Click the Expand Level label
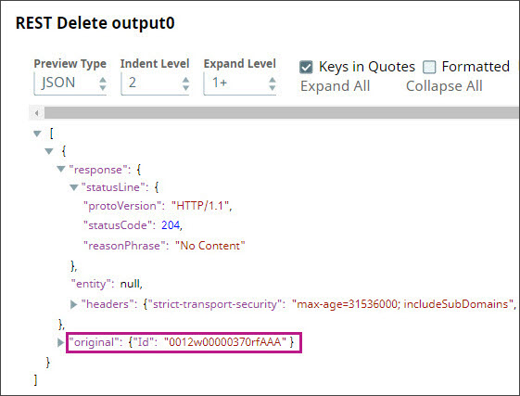520x396 pixels. [x=239, y=63]
